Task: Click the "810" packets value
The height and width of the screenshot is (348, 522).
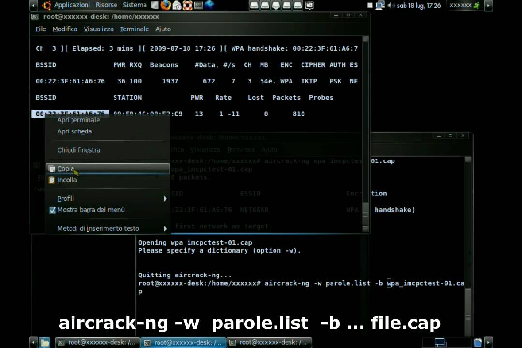Action: 299,114
